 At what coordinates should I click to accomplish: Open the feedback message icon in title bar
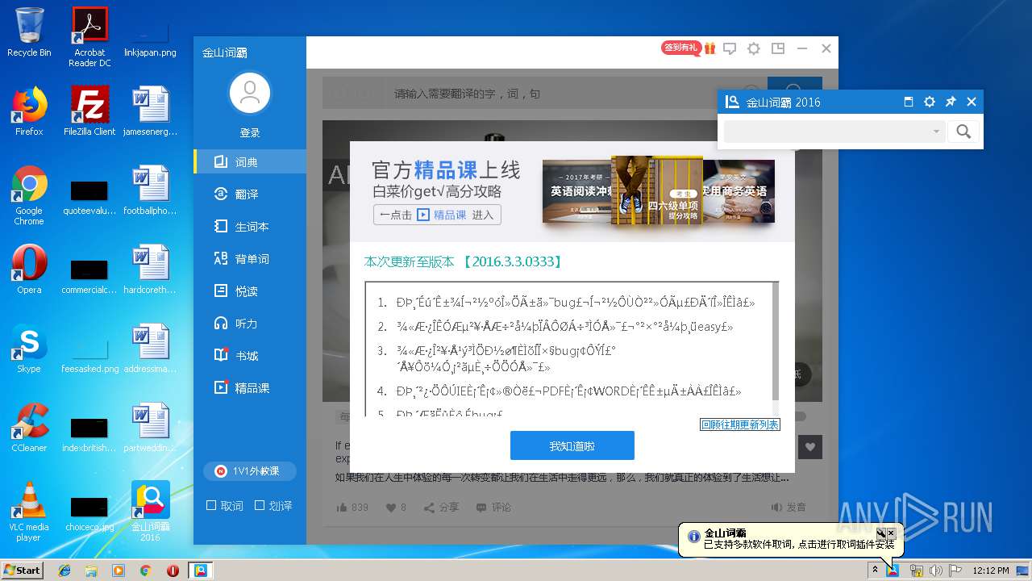(x=730, y=48)
